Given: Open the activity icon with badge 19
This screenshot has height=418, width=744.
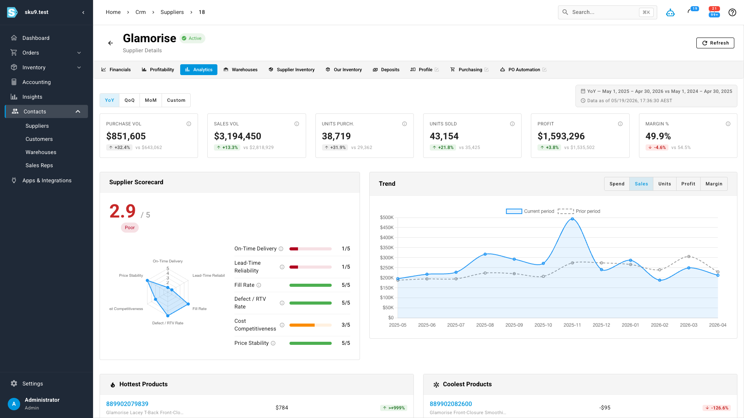Looking at the screenshot, I should 692,11.
